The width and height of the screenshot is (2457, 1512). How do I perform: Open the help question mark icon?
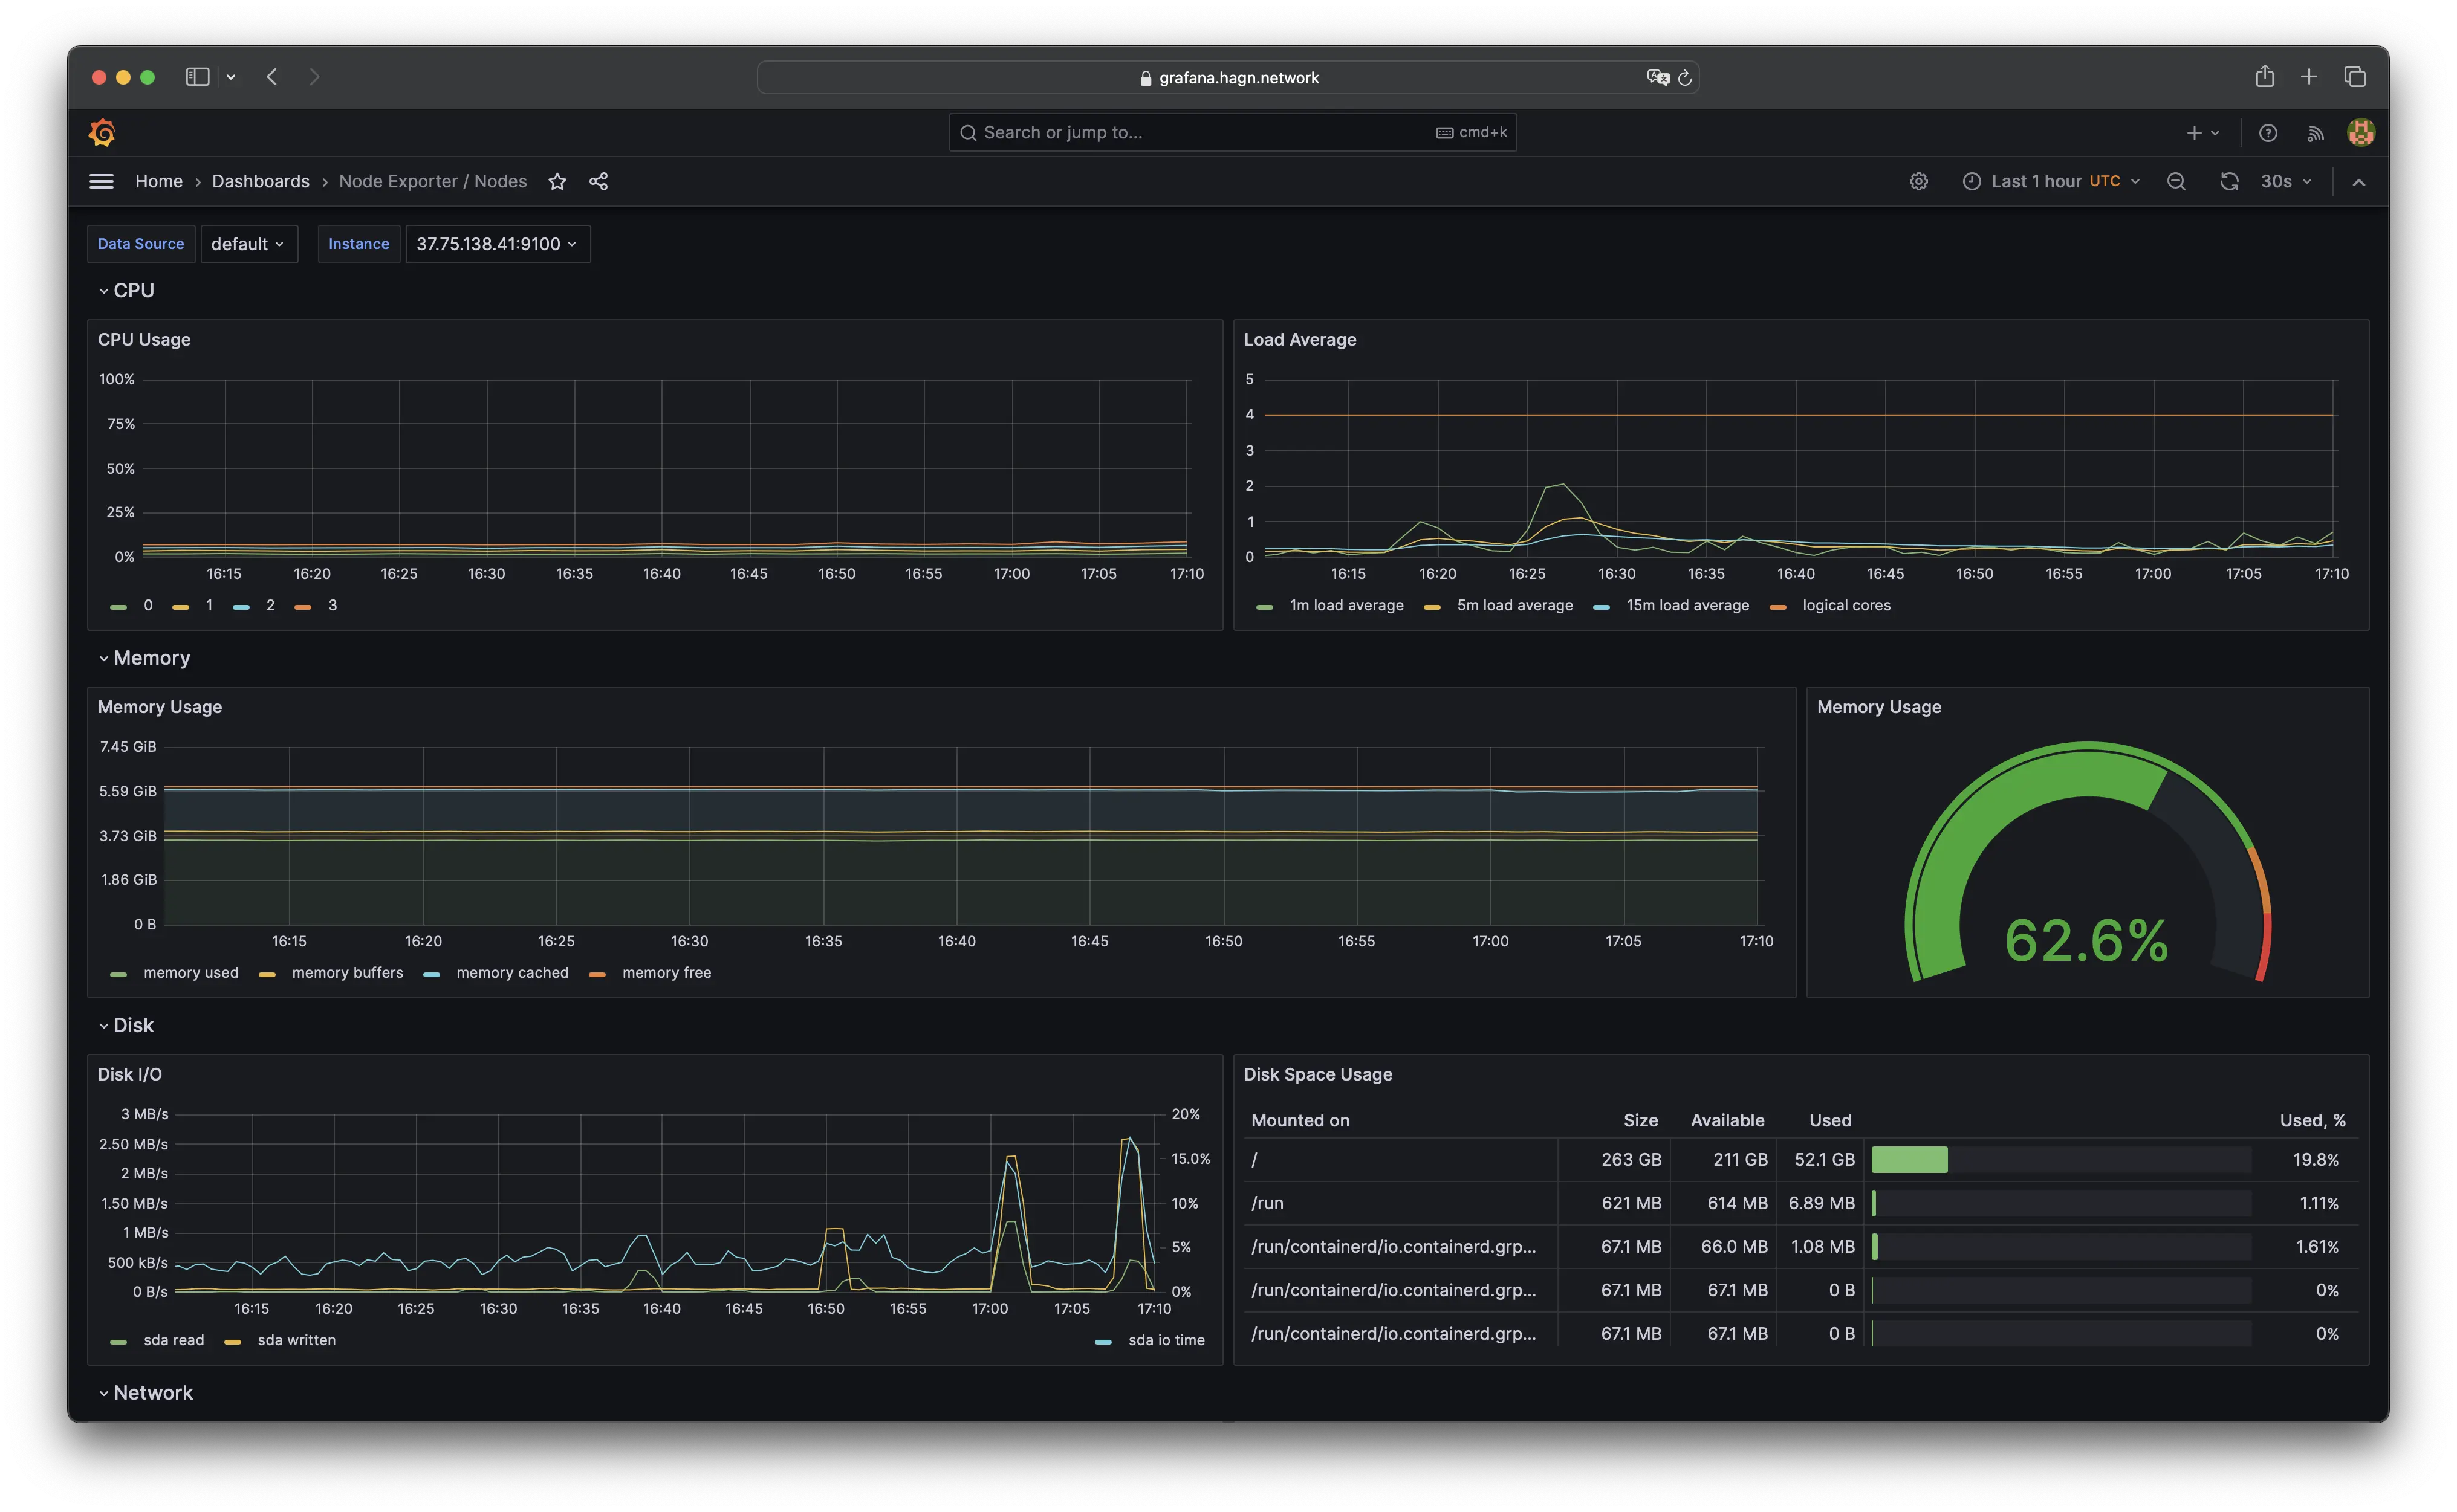[x=2268, y=132]
